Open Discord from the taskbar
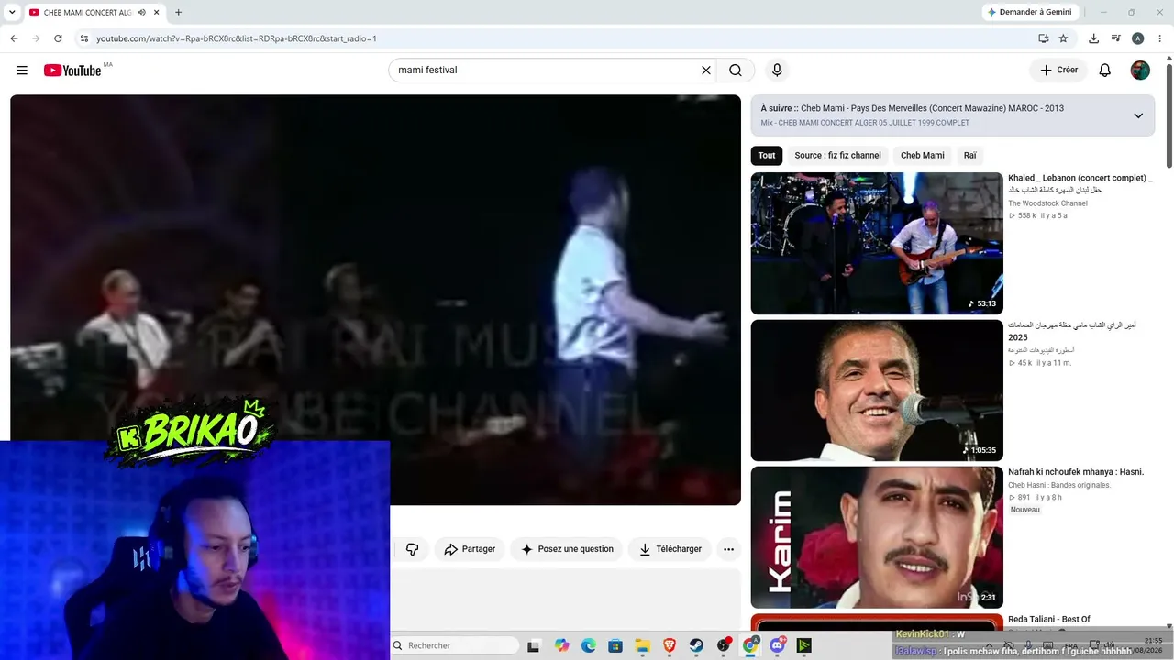 click(778, 645)
